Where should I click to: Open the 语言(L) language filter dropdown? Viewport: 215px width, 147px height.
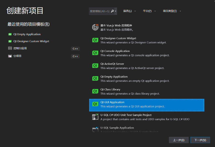(x=129, y=11)
